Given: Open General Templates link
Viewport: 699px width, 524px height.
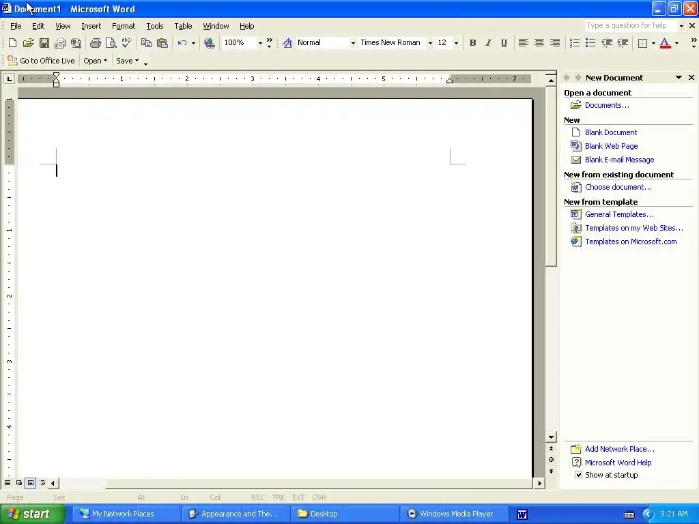Looking at the screenshot, I should [619, 214].
